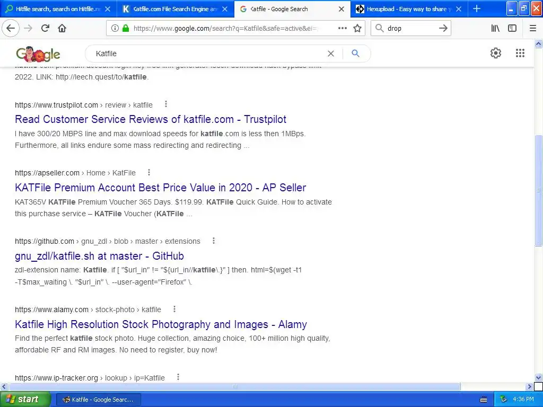Focus the browser search field containing drop
The image size is (543, 407).
[410, 29]
